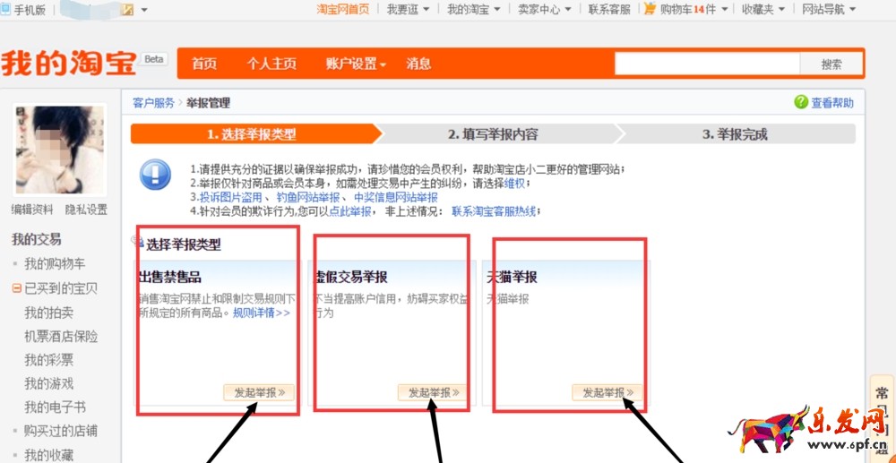Image resolution: width=896 pixels, height=463 pixels.
Task: Open the 我要逛 dropdown
Action: pyautogui.click(x=408, y=9)
